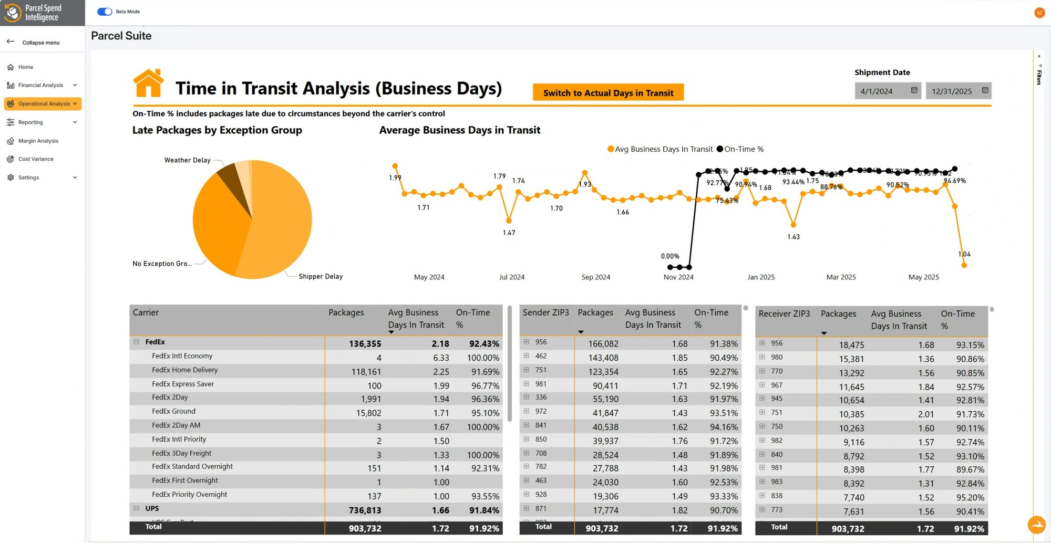The width and height of the screenshot is (1051, 543).
Task: Click Switch to Actual Days in Transit
Action: pyautogui.click(x=608, y=92)
